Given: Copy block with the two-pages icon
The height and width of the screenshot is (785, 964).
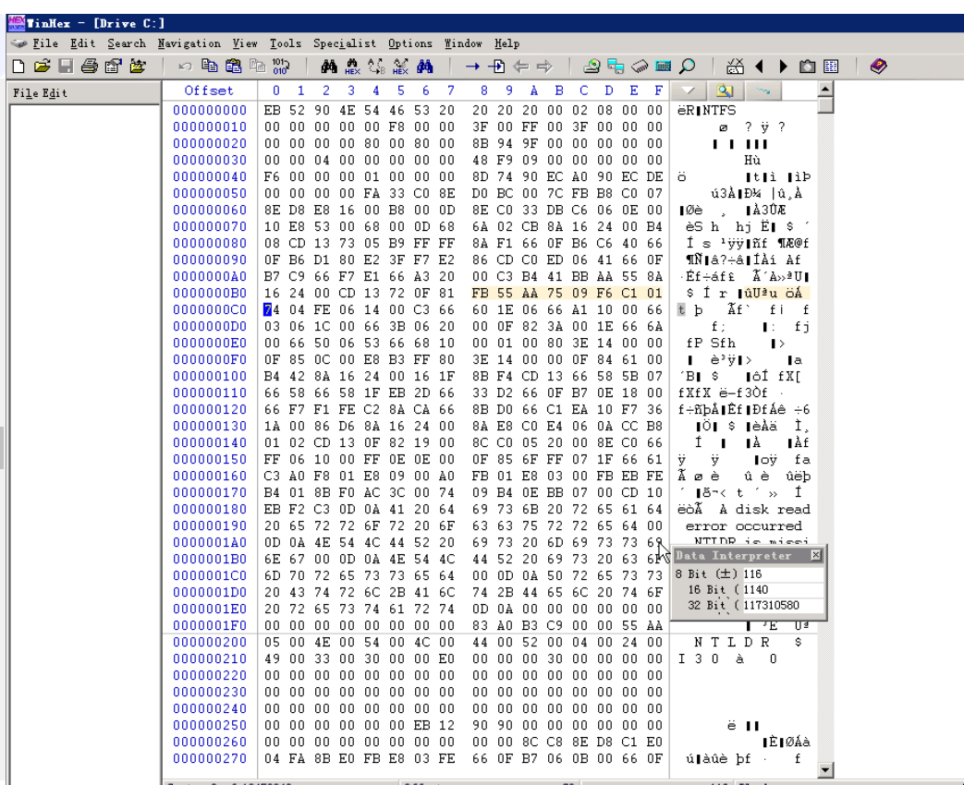Looking at the screenshot, I should 210,66.
